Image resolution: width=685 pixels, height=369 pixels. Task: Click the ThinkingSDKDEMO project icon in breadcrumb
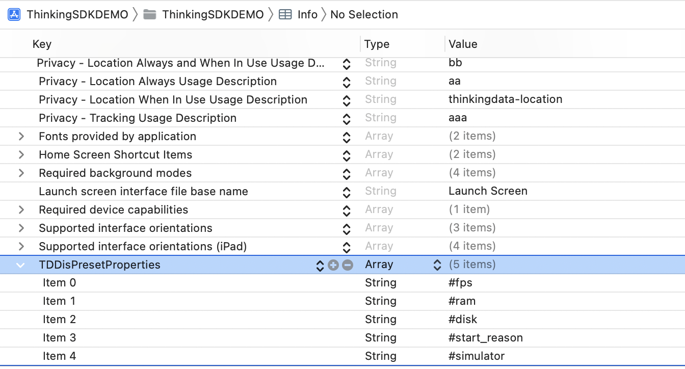[x=14, y=14]
